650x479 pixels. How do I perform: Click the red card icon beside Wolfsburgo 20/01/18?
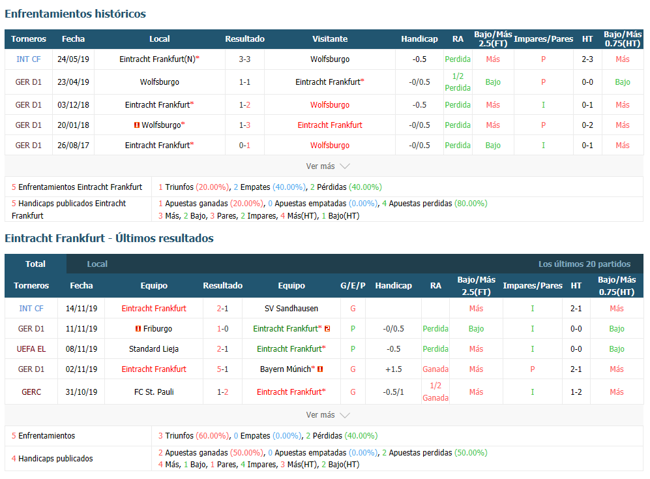coord(137,125)
